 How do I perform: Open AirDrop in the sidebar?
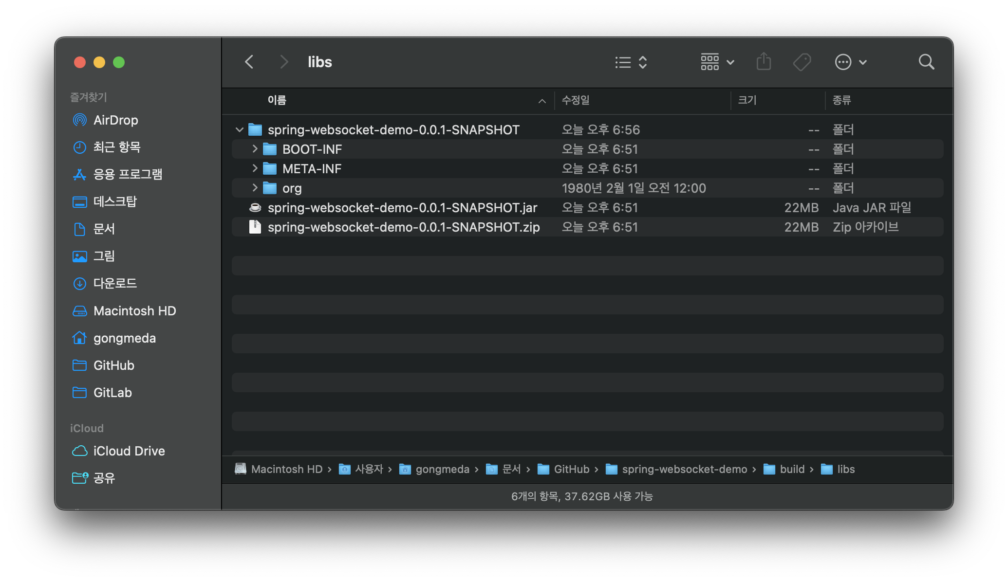pos(115,120)
